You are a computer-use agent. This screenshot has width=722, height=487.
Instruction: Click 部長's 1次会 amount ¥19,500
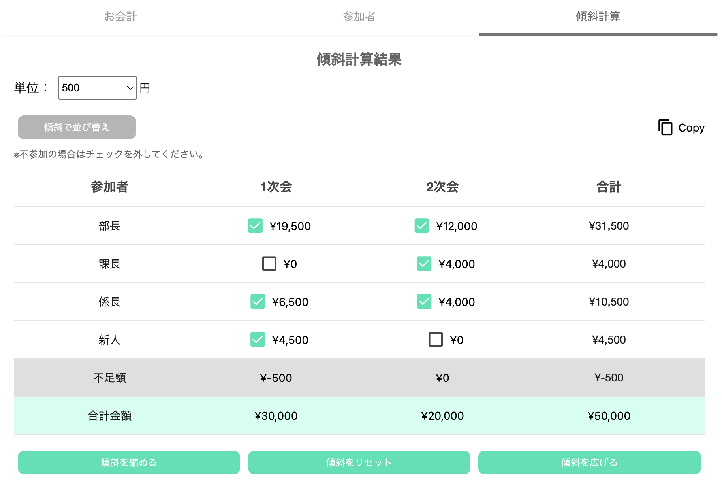[x=290, y=226]
